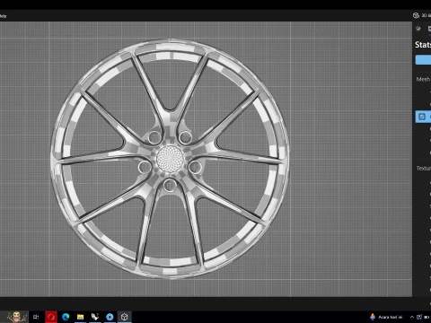The height and width of the screenshot is (323, 431).
Task: Click the wheel rim 3D model
Action: coord(170,159)
